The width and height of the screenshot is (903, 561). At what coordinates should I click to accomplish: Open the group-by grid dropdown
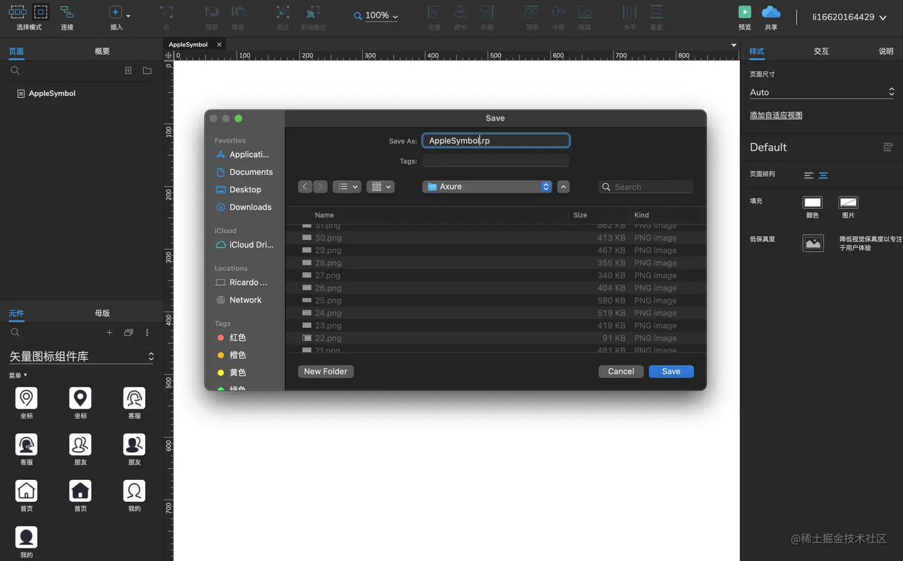click(x=380, y=187)
